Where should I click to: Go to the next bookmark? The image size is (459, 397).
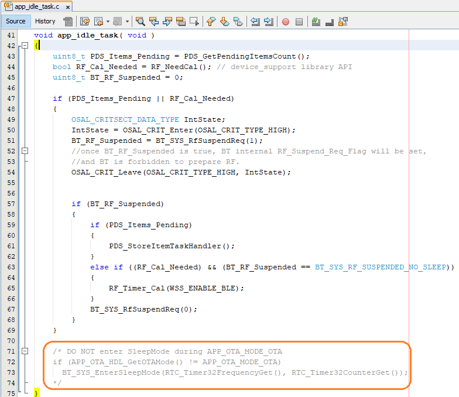[x=225, y=22]
